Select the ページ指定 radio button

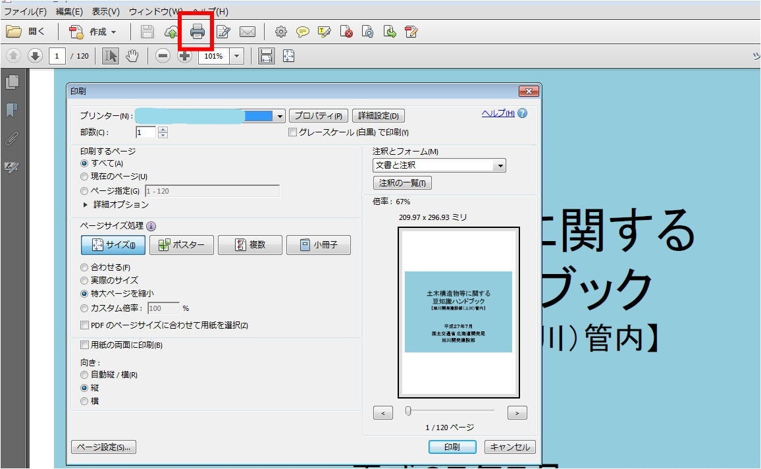coord(84,191)
